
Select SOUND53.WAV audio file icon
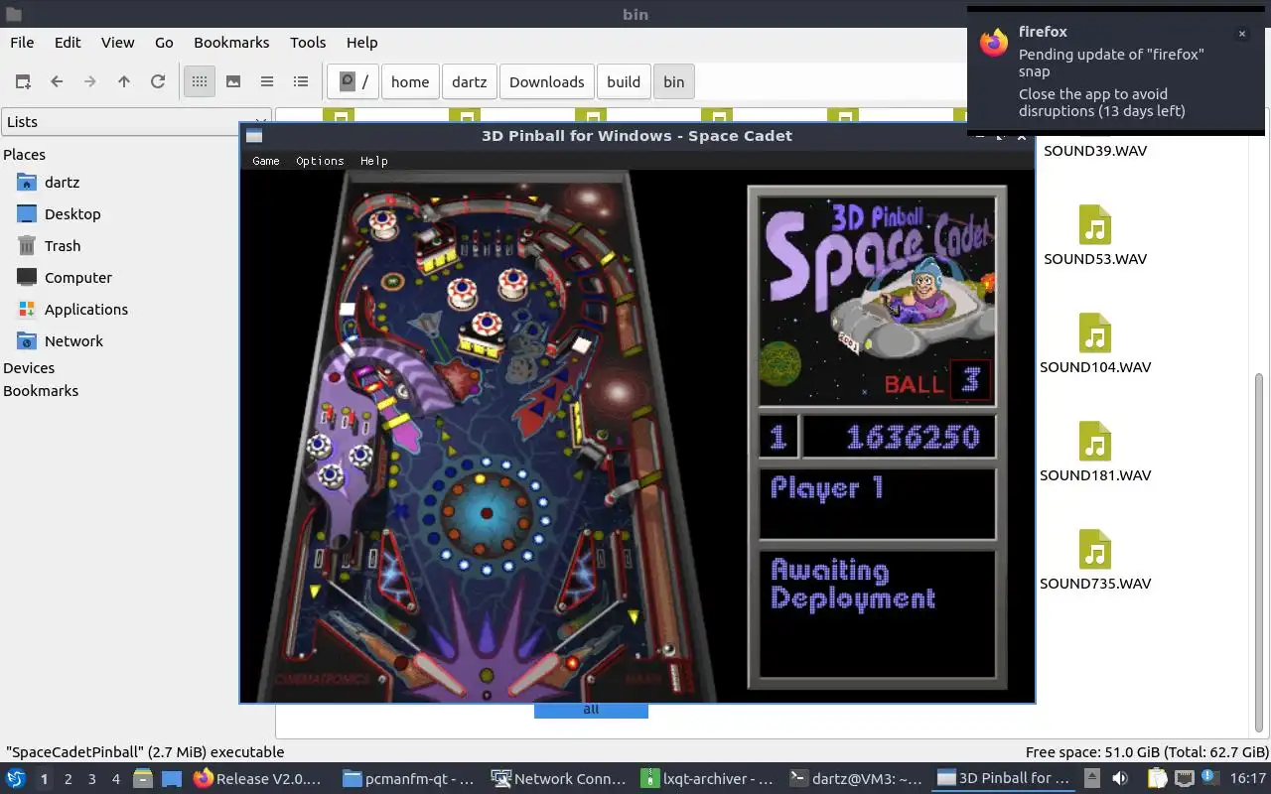pyautogui.click(x=1095, y=225)
